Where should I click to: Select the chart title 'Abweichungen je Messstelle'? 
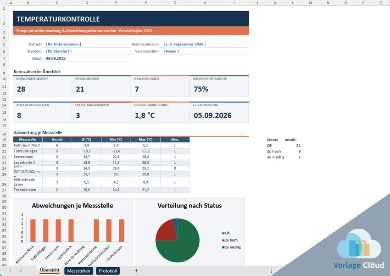click(72, 206)
